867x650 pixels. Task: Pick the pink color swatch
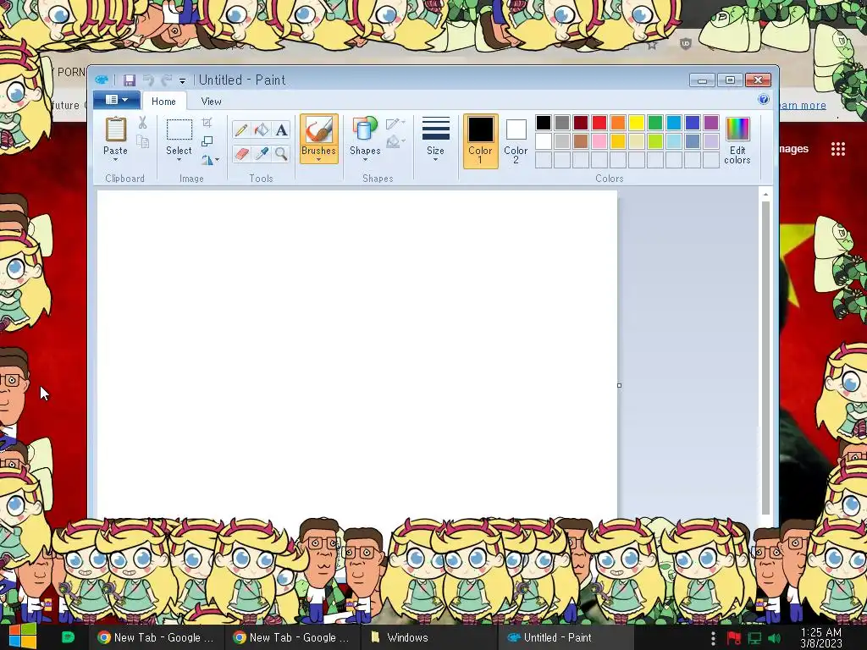(x=599, y=141)
